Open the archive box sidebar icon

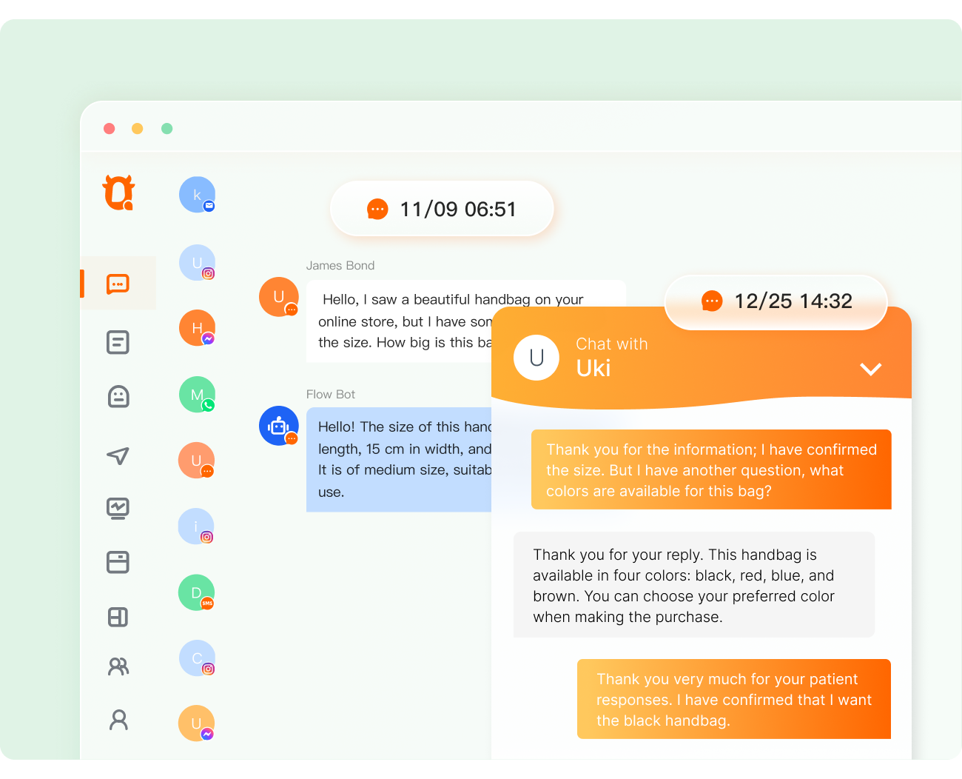[118, 562]
